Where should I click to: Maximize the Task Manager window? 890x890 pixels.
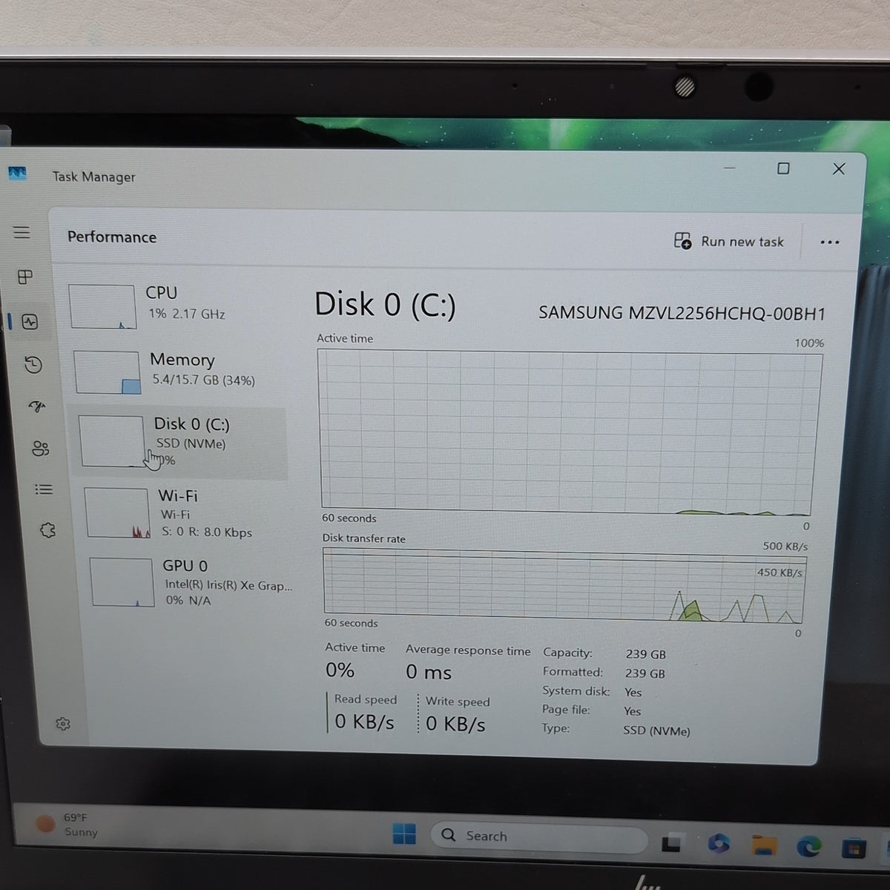[x=783, y=168]
